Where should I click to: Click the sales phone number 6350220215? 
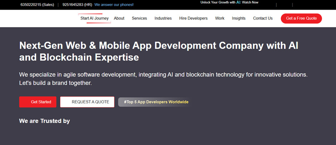point(37,5)
